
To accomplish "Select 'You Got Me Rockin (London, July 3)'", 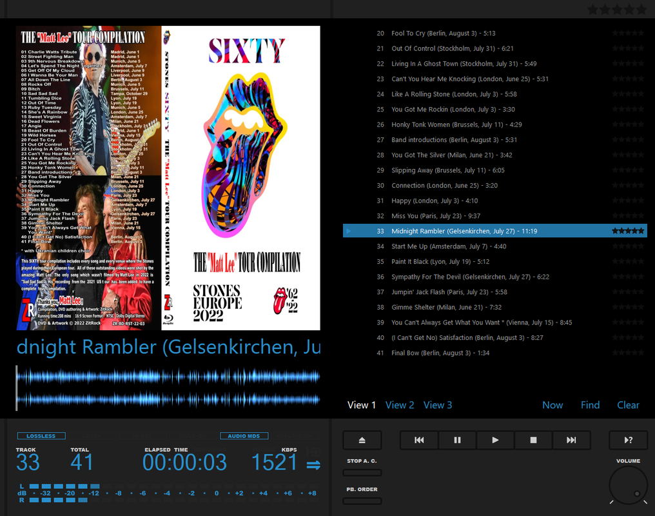I will (494, 110).
